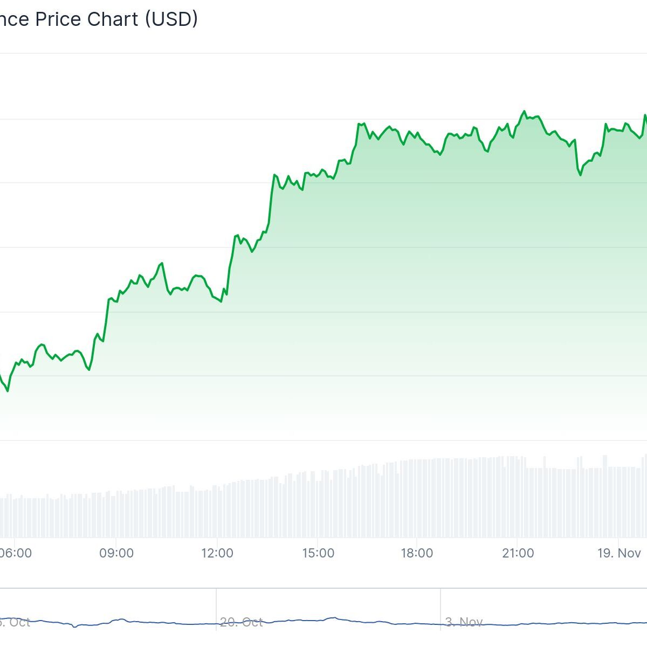Click the partially visible Oct label at navigator's left edge
The height and width of the screenshot is (647, 647).
(x=16, y=622)
